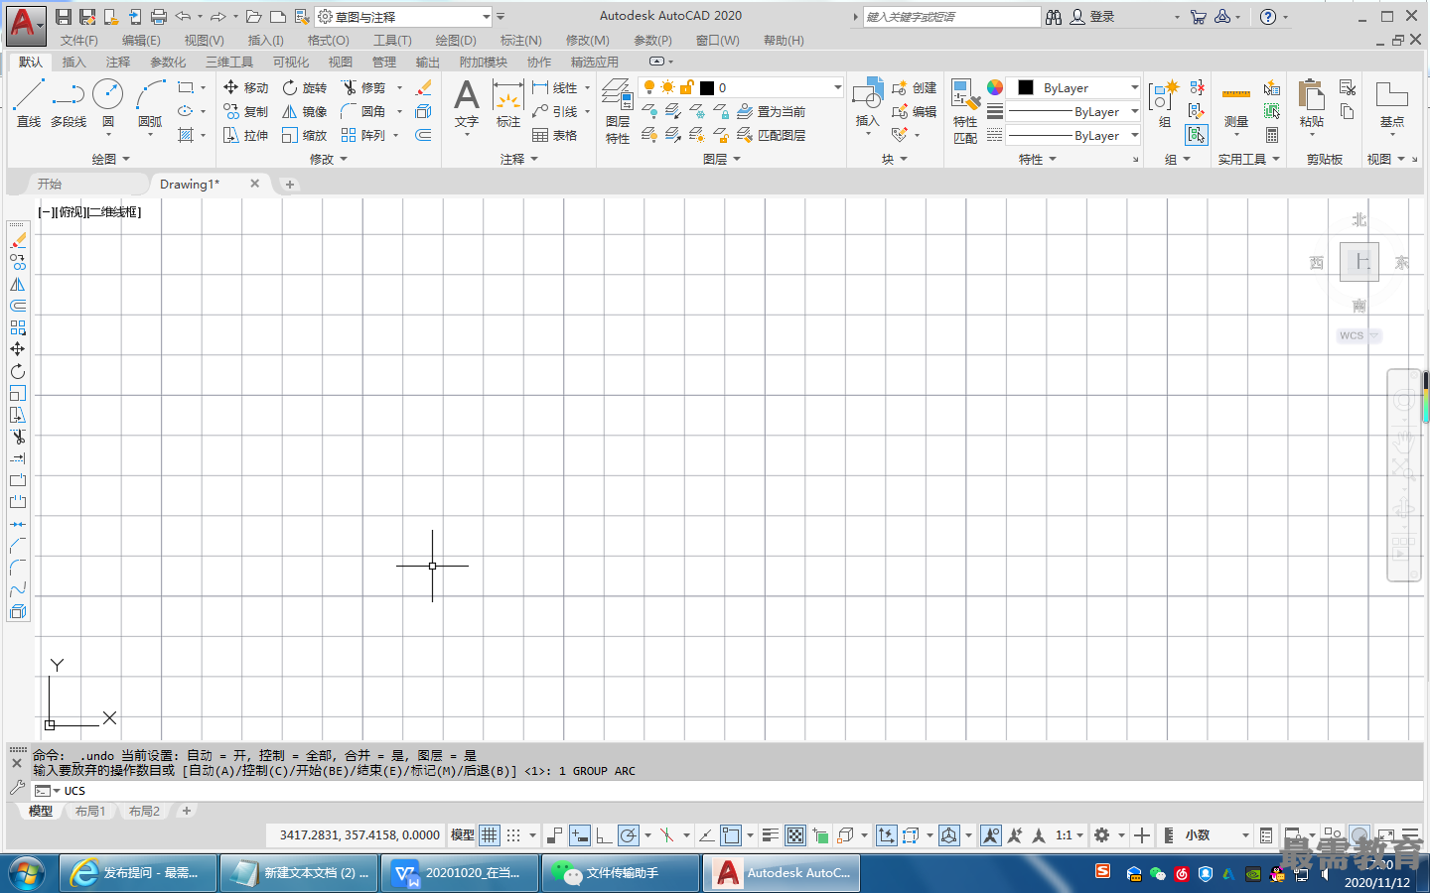Screen dimensions: 1430x893
Task: Click the Array (阵列) tool
Action: [363, 135]
